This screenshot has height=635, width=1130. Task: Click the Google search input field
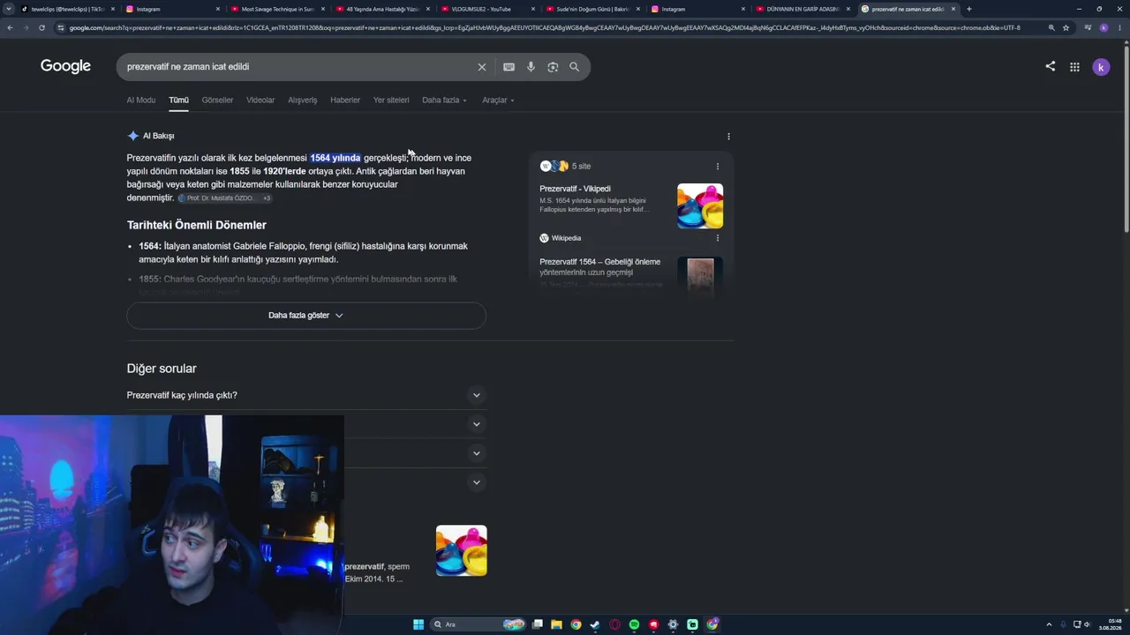pyautogui.click(x=298, y=67)
